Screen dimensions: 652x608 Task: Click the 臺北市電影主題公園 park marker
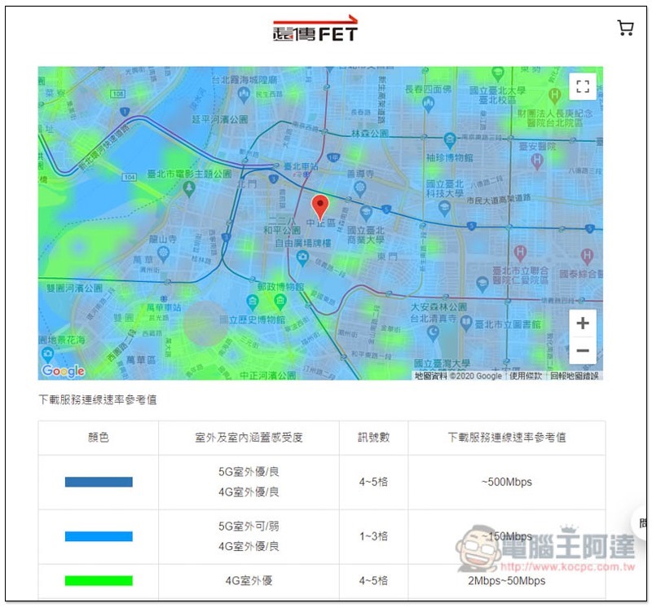pos(189,189)
